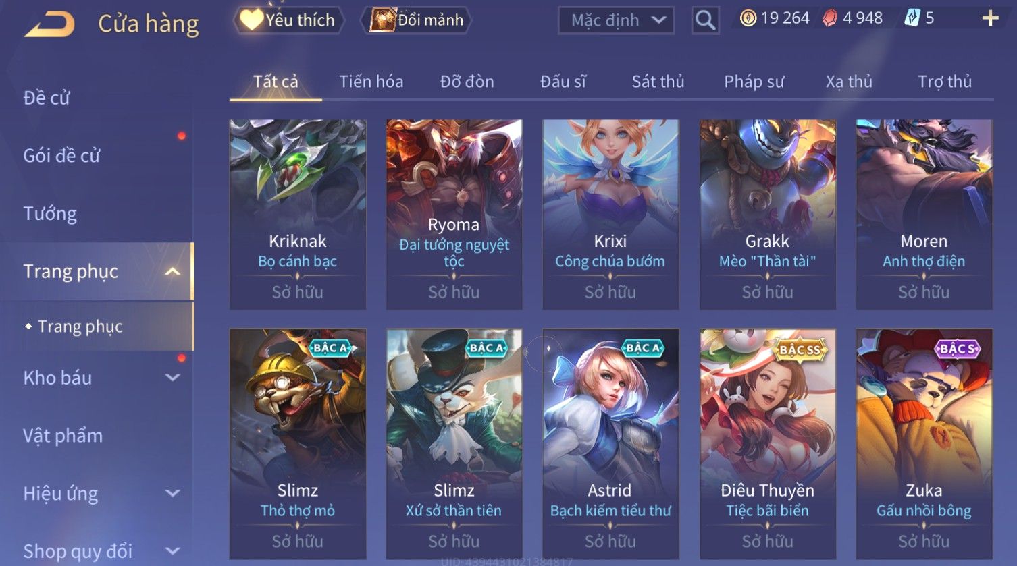Open the Yêu thích heart favorites

pyautogui.click(x=288, y=20)
